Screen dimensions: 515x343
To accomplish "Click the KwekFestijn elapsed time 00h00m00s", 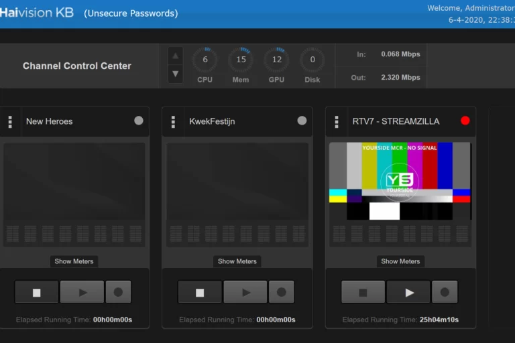I will tap(276, 320).
